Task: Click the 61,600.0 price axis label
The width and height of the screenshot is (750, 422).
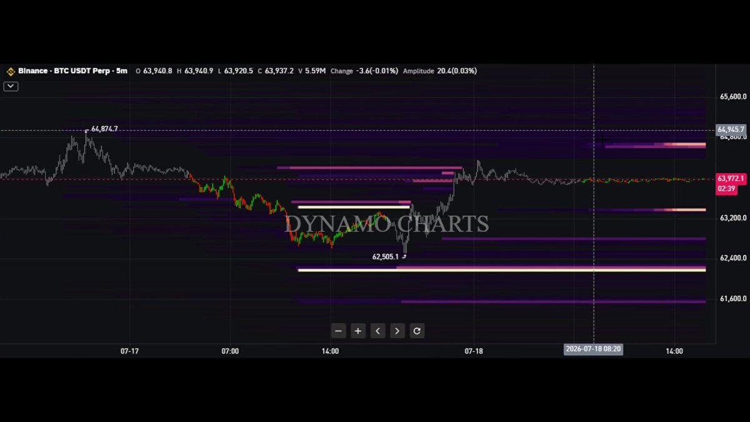Action: tap(734, 299)
